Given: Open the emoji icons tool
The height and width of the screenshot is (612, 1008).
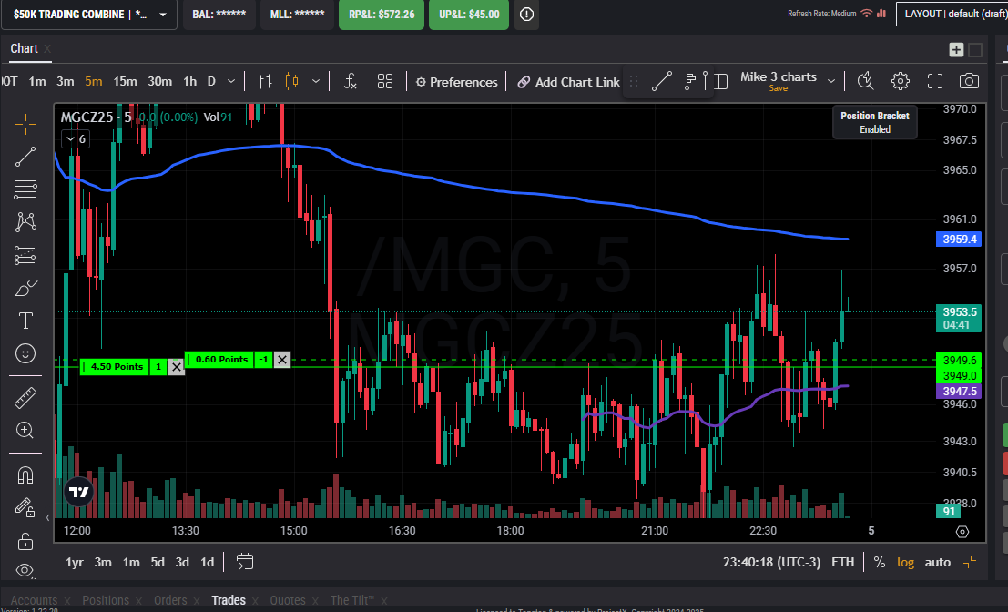Looking at the screenshot, I should pos(25,353).
